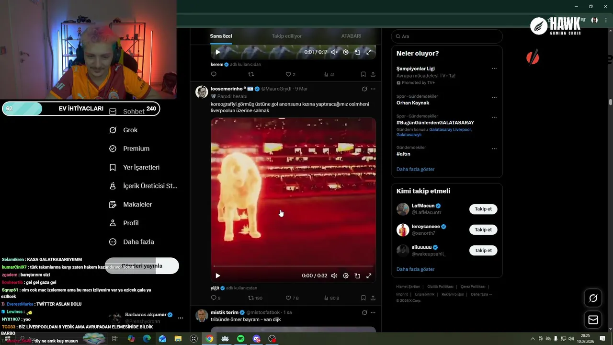Open more options for Orhan Kaynak trend
This screenshot has width=613, height=345.
(494, 97)
